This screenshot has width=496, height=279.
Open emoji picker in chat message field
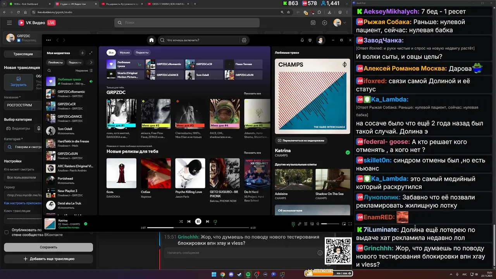320,253
